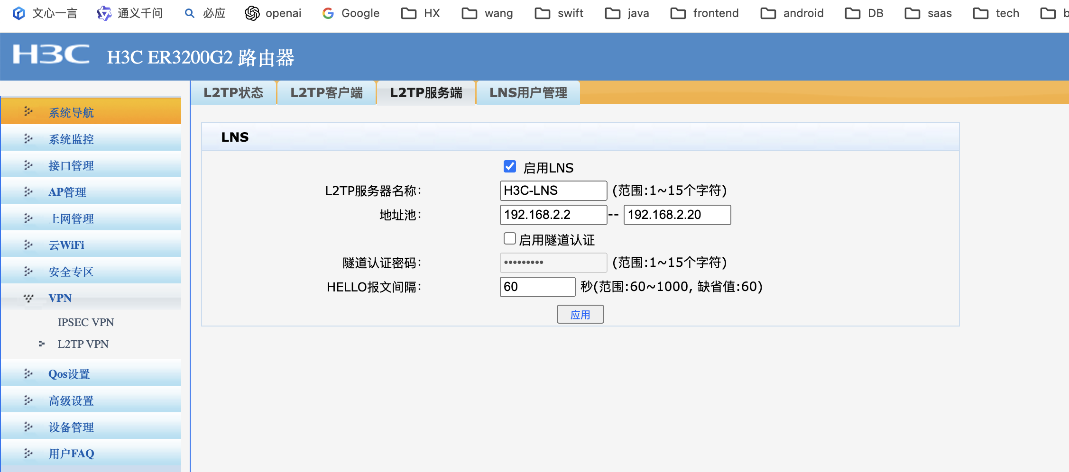Expand the 安全专区 menu section
1069x472 pixels.
coord(91,271)
